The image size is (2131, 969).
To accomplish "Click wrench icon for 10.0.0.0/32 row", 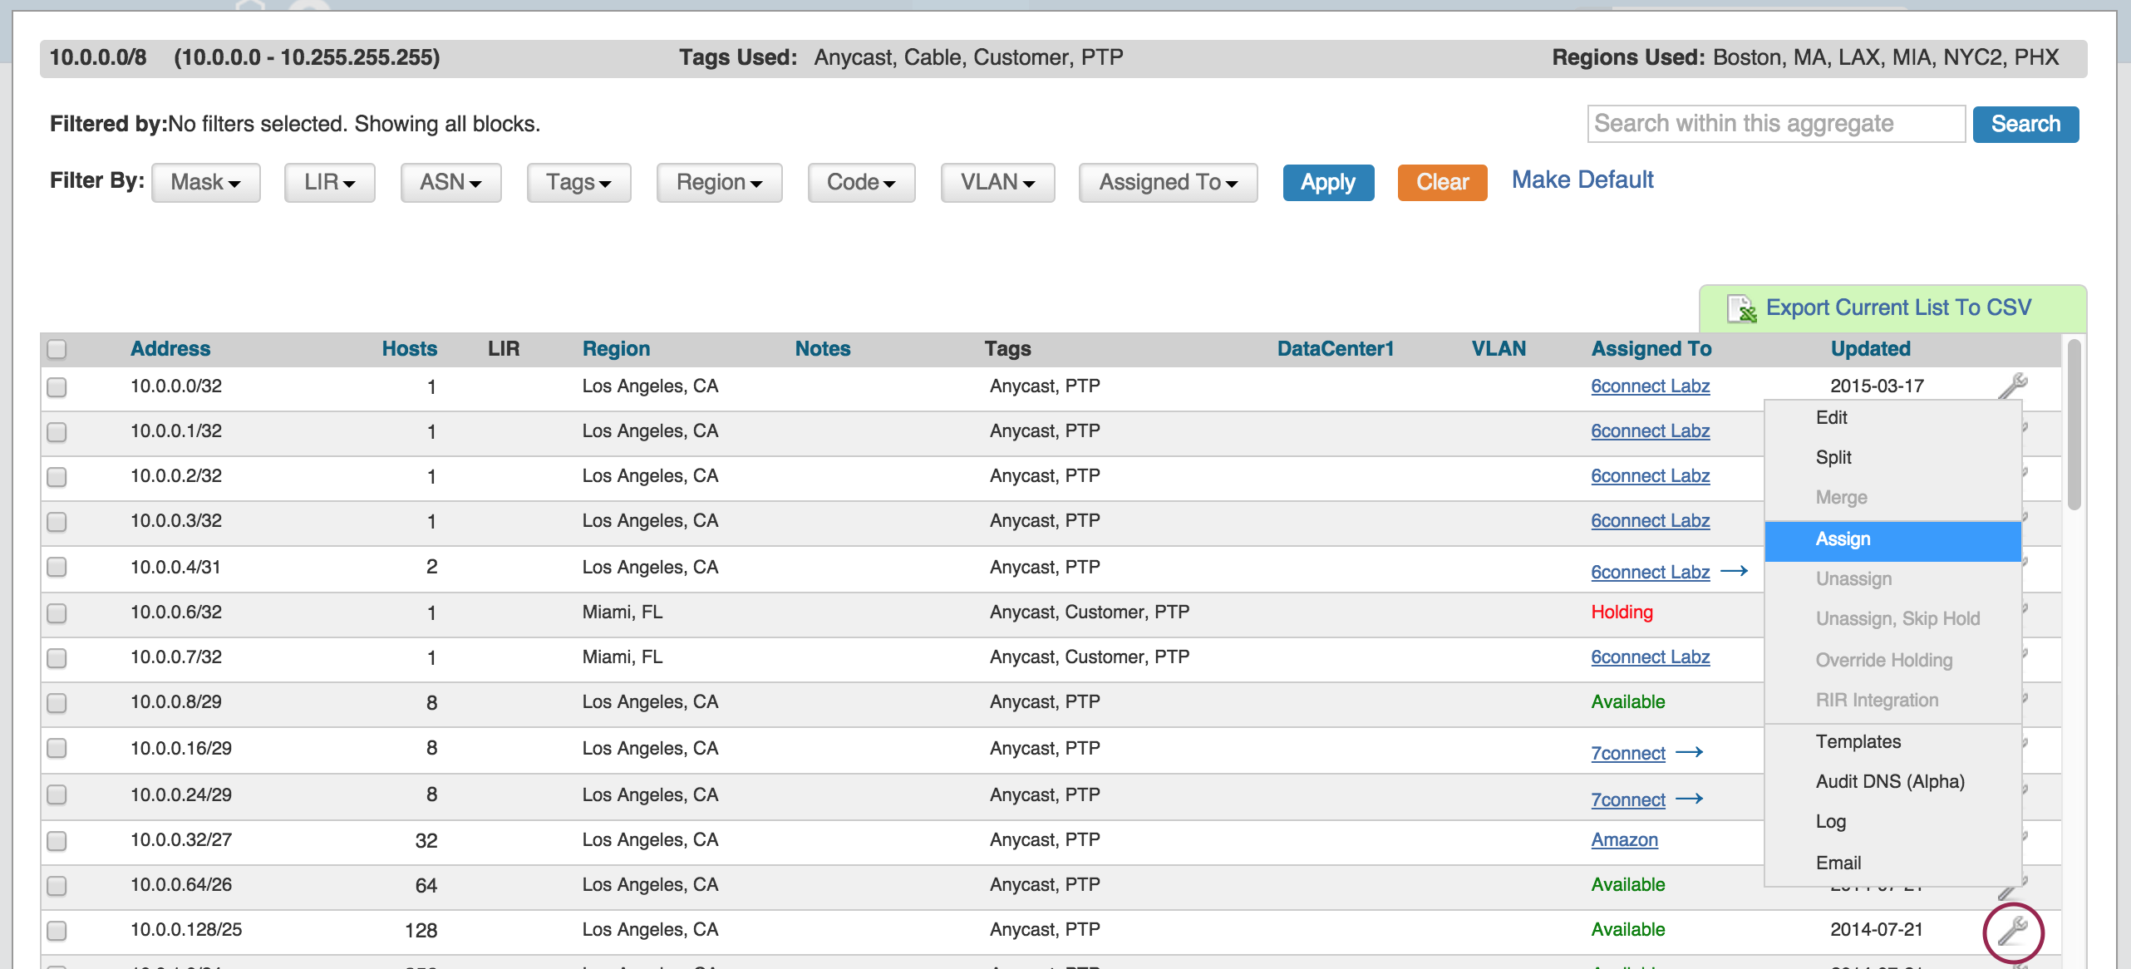I will 2012,386.
